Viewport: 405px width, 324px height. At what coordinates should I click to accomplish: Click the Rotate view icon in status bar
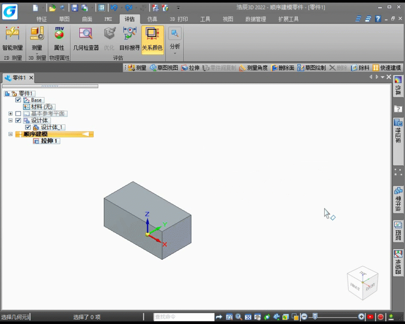267,317
